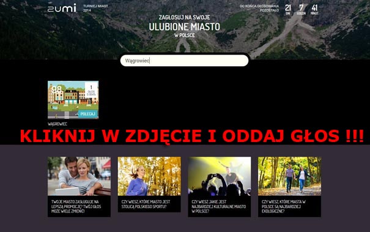The width and height of the screenshot is (370, 232).
Task: Click the zumi logo
Action: 62,8
